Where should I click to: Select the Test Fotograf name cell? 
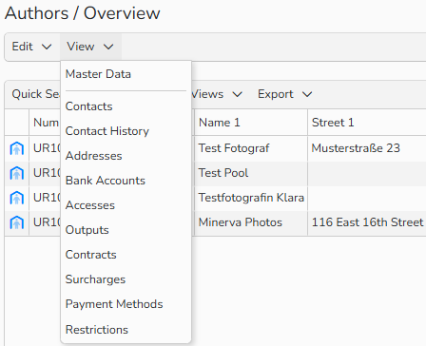pyautogui.click(x=251, y=148)
